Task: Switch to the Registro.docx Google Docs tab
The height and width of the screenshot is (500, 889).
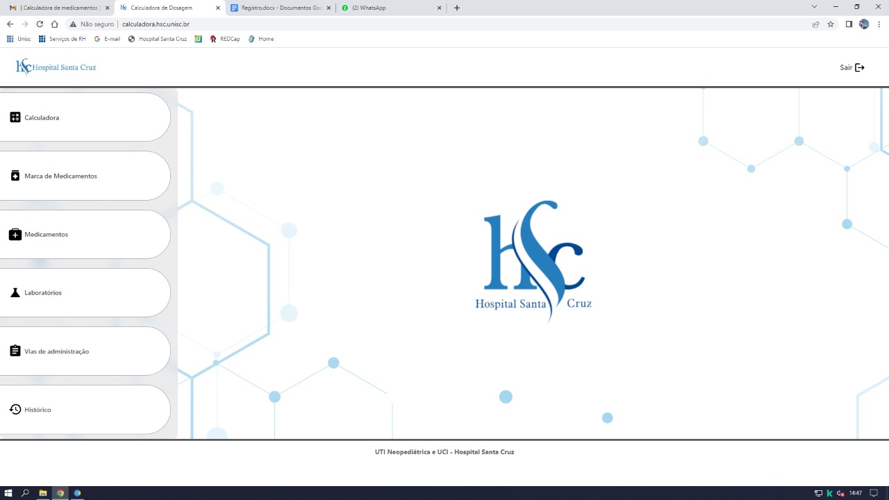Action: pyautogui.click(x=281, y=8)
